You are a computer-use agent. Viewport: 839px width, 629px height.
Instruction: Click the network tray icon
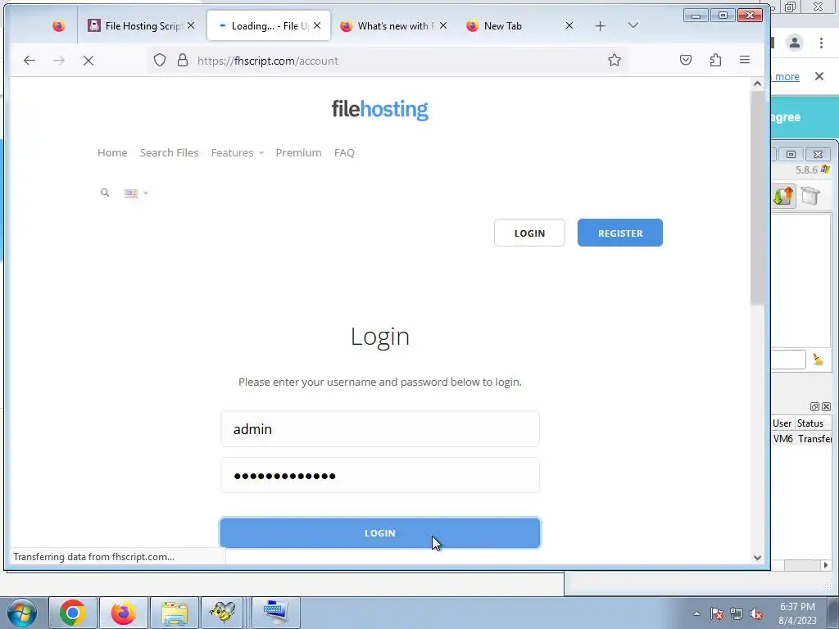point(737,614)
